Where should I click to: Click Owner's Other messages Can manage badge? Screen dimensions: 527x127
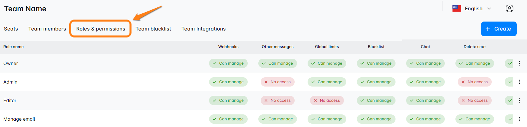click(278, 63)
